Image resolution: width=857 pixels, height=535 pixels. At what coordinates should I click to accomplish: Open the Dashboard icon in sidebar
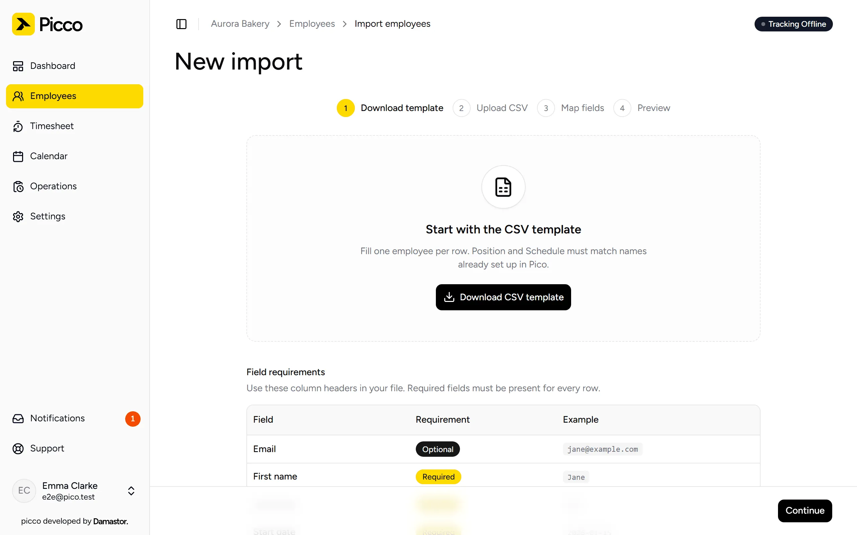tap(18, 66)
